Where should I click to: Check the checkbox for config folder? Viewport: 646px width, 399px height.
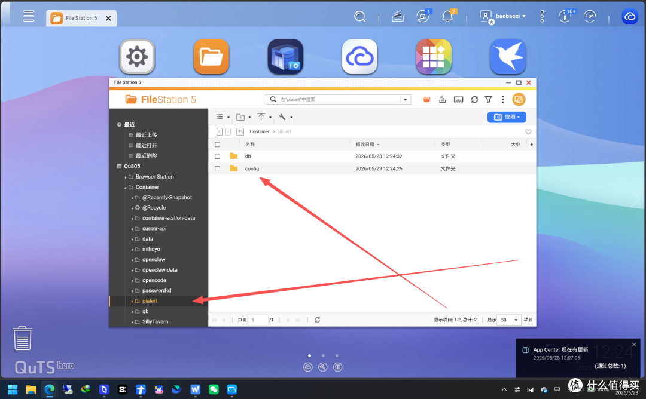pyautogui.click(x=218, y=168)
